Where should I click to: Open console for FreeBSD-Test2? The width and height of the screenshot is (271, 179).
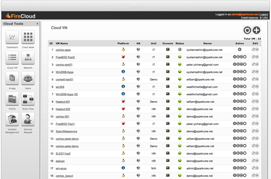tap(168, 57)
